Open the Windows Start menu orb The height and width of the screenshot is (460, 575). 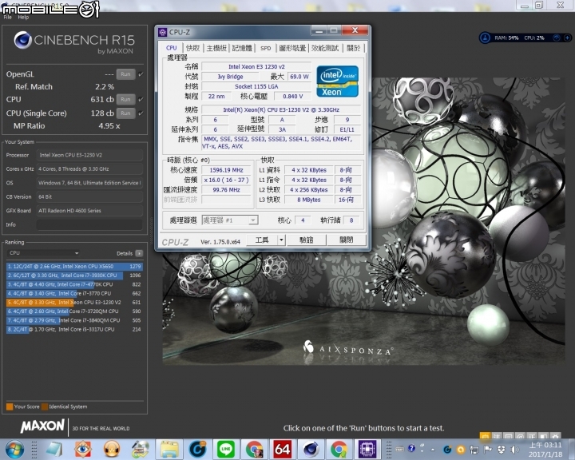point(14,449)
